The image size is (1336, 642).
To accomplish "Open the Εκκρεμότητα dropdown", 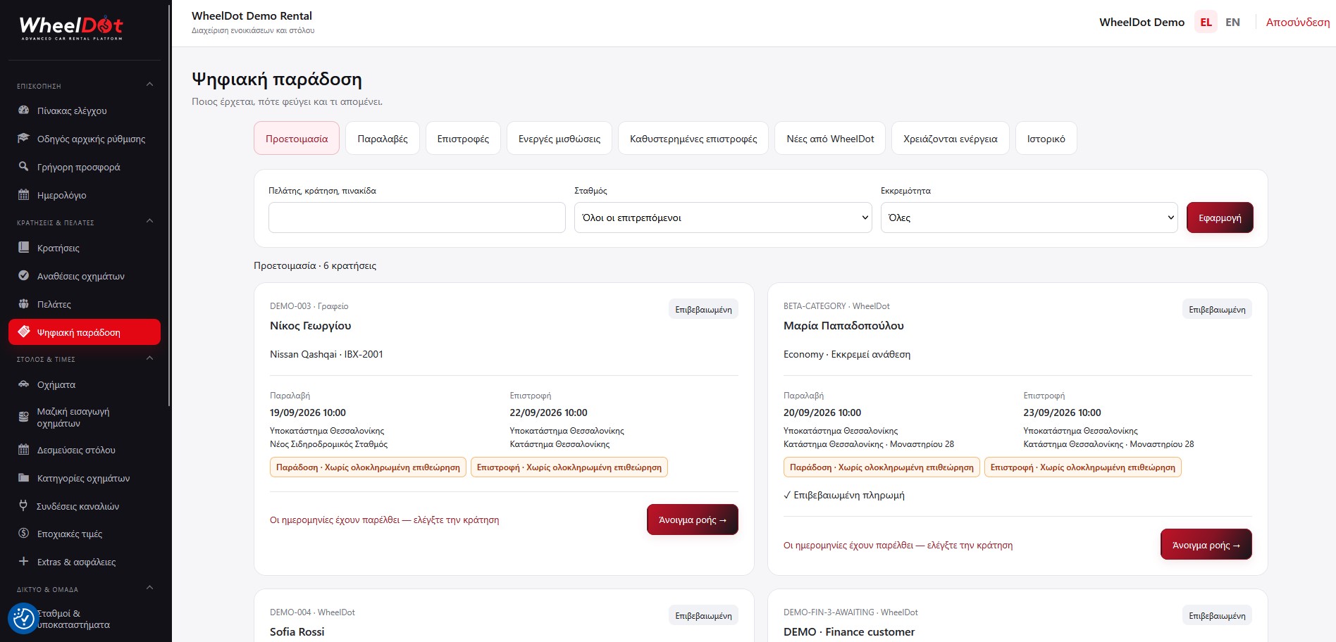I will pyautogui.click(x=1029, y=218).
